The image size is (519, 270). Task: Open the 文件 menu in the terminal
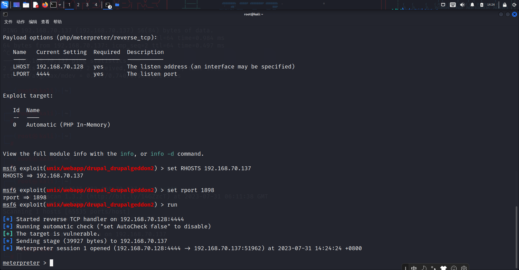pyautogui.click(x=8, y=22)
